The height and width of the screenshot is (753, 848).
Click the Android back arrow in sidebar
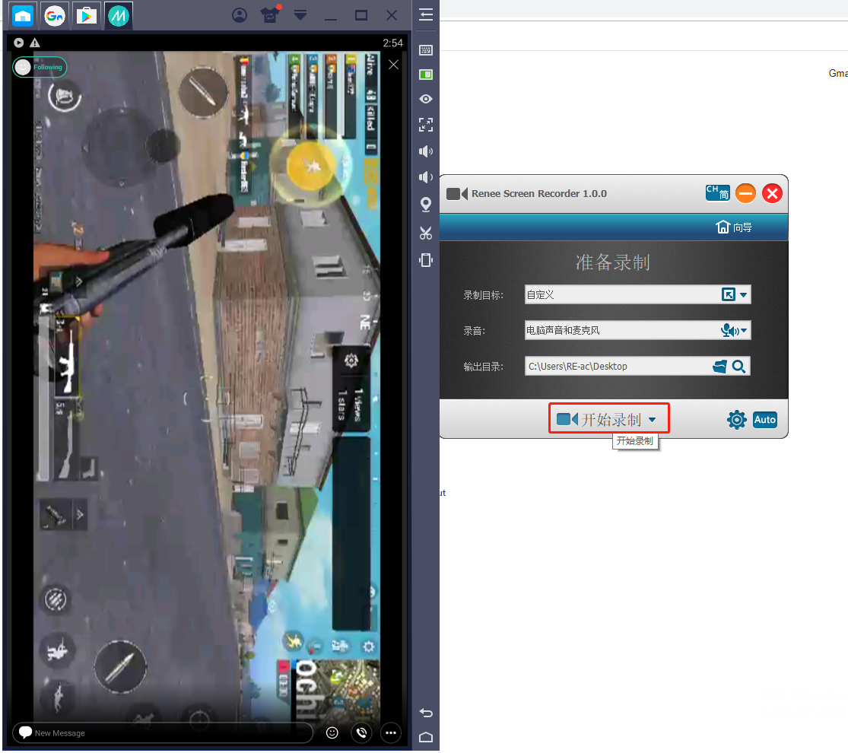click(426, 713)
